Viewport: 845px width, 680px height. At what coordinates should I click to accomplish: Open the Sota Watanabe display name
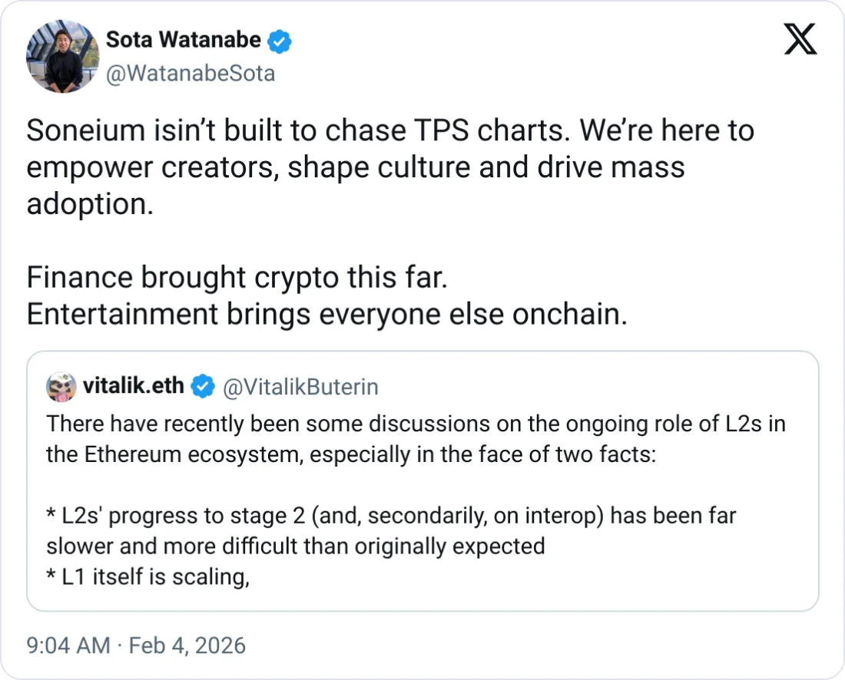(x=184, y=41)
